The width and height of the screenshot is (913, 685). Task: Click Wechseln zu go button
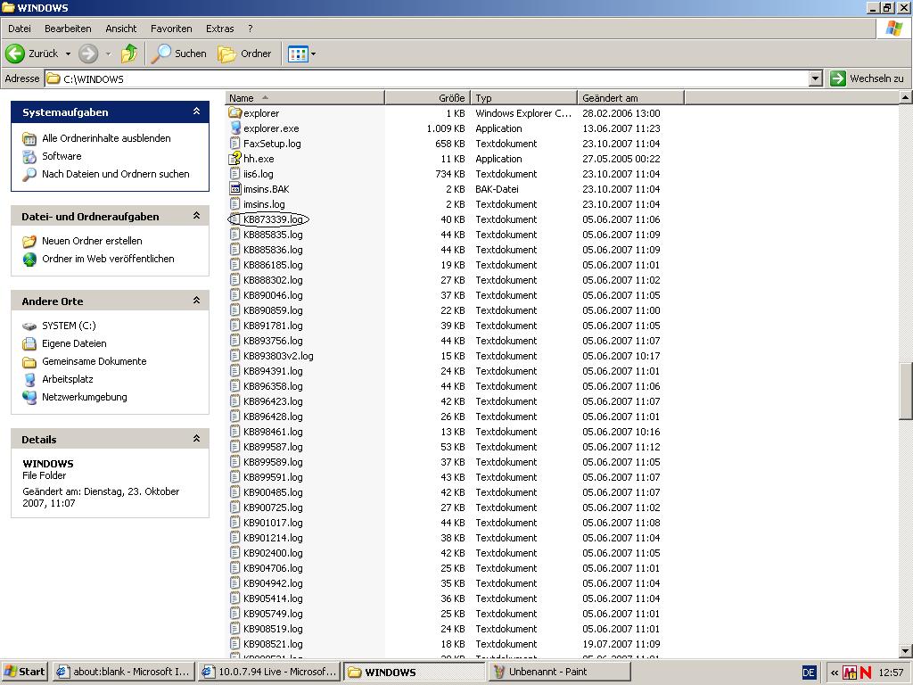click(x=868, y=78)
